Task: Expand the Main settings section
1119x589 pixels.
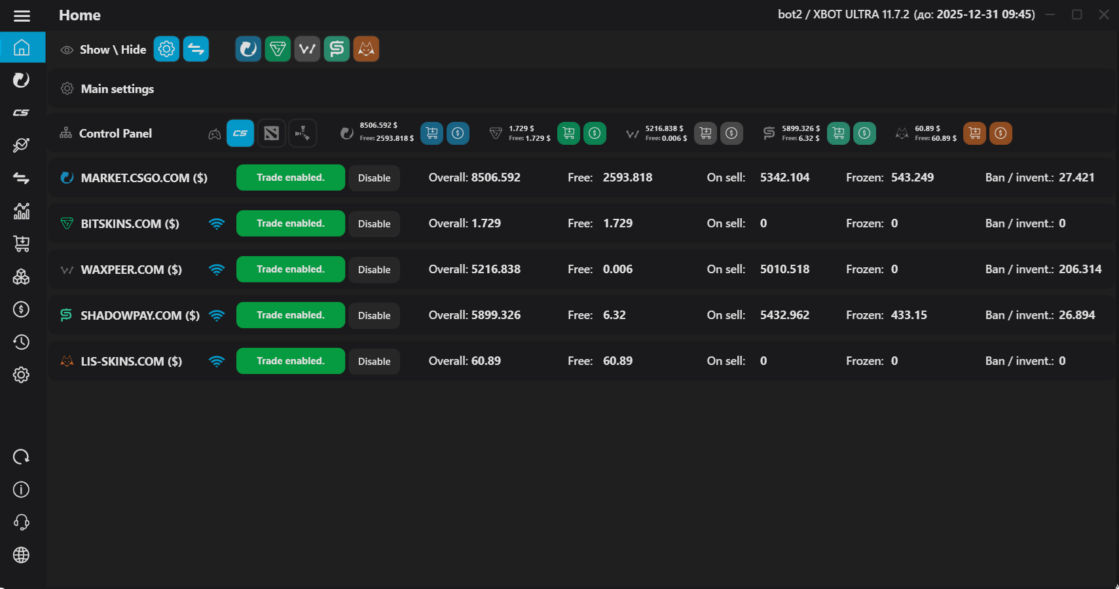Action: pyautogui.click(x=117, y=89)
